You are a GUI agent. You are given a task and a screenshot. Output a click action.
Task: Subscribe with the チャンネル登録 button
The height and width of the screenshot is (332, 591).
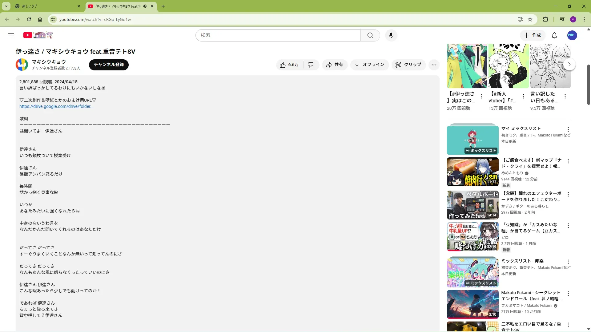(109, 65)
